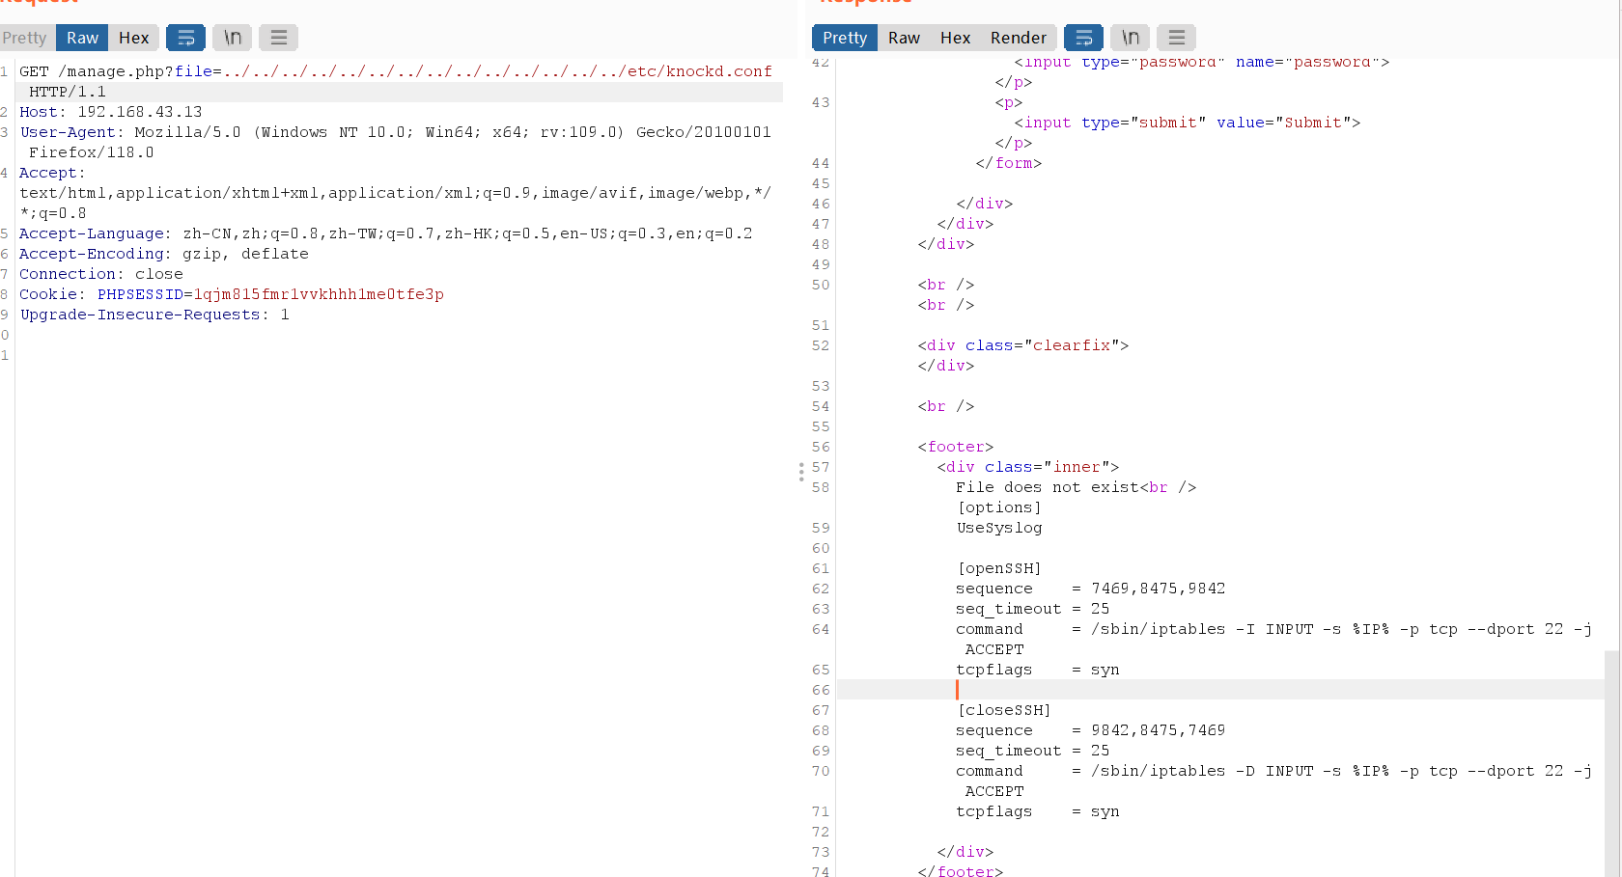Click the iptables -I INPUT command line
The height and width of the screenshot is (877, 1622).
(x=1274, y=639)
